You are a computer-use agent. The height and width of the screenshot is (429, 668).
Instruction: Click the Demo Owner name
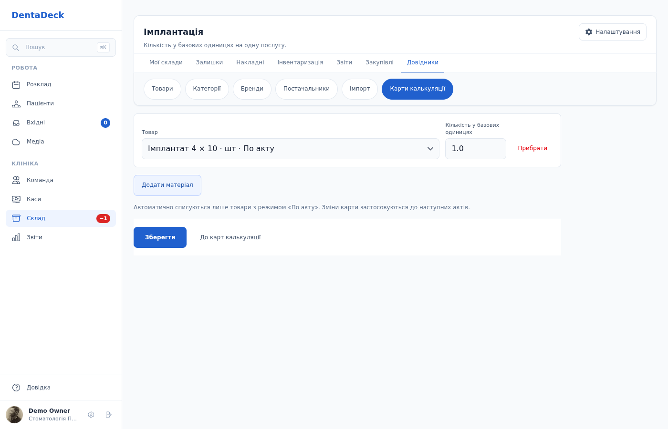point(49,411)
